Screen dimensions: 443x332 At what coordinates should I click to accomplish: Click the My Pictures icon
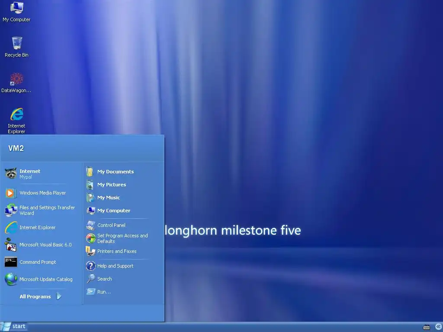(90, 185)
